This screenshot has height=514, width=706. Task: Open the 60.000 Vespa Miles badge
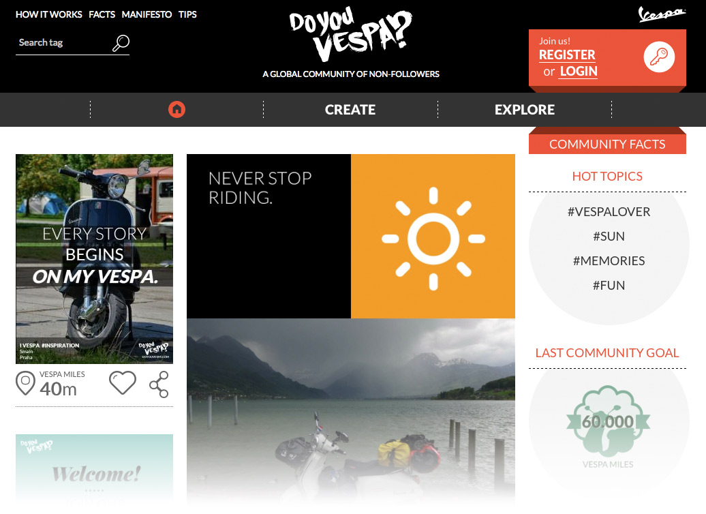click(x=608, y=422)
